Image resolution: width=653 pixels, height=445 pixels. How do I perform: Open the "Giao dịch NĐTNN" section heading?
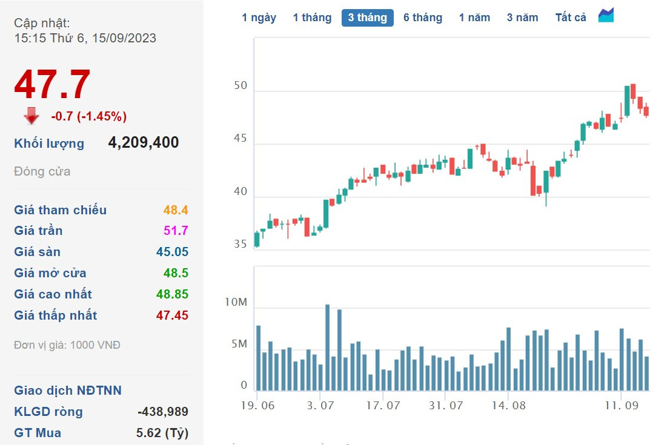point(68,391)
